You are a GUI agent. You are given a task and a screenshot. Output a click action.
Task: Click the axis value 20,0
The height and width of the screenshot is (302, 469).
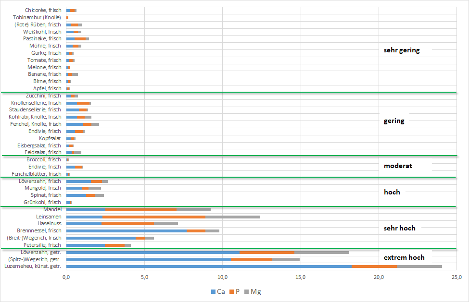click(x=379, y=277)
